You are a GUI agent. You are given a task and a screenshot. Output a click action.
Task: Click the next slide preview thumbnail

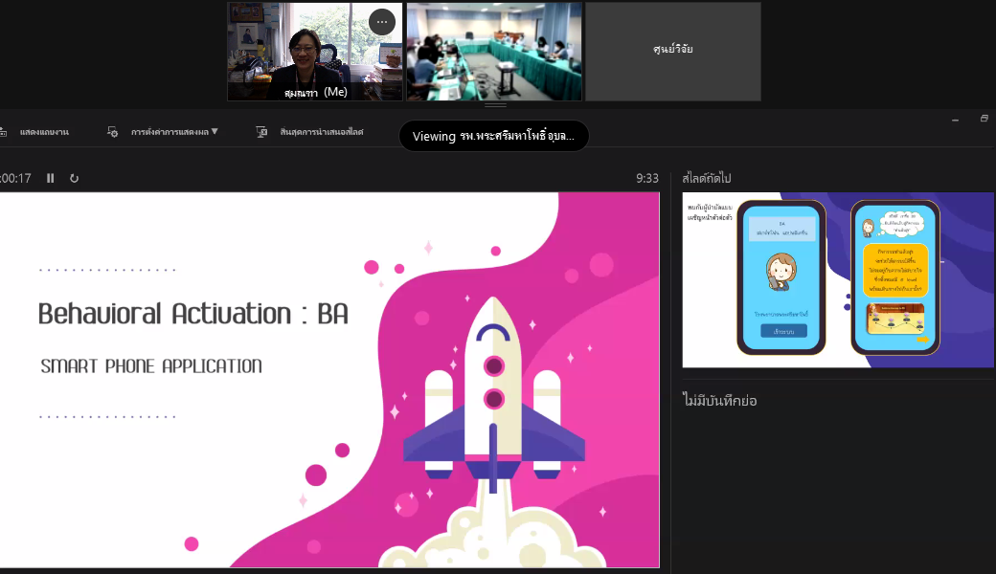pyautogui.click(x=837, y=279)
